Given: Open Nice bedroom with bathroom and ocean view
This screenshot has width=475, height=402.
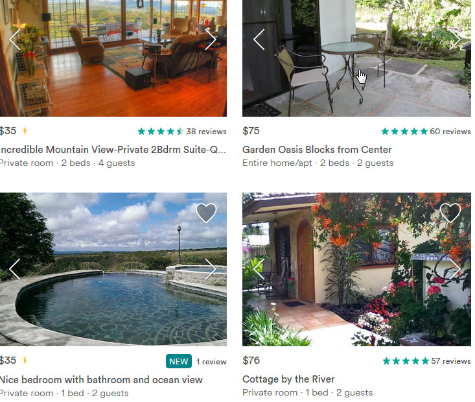Looking at the screenshot, I should coord(101,379).
